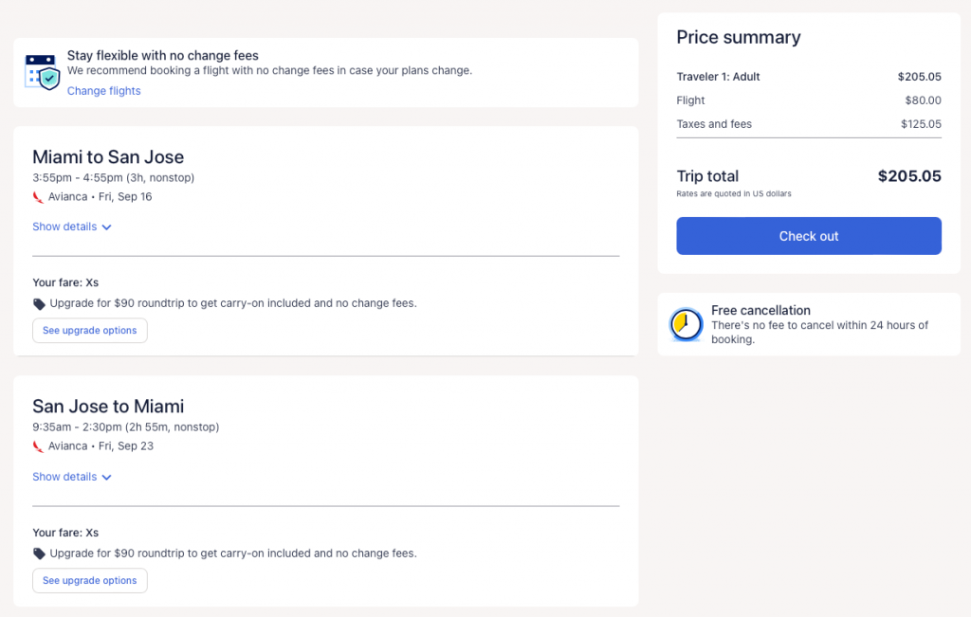Click the upgrade tag icon under Miami flight
Screen dimensions: 971x617
39,304
